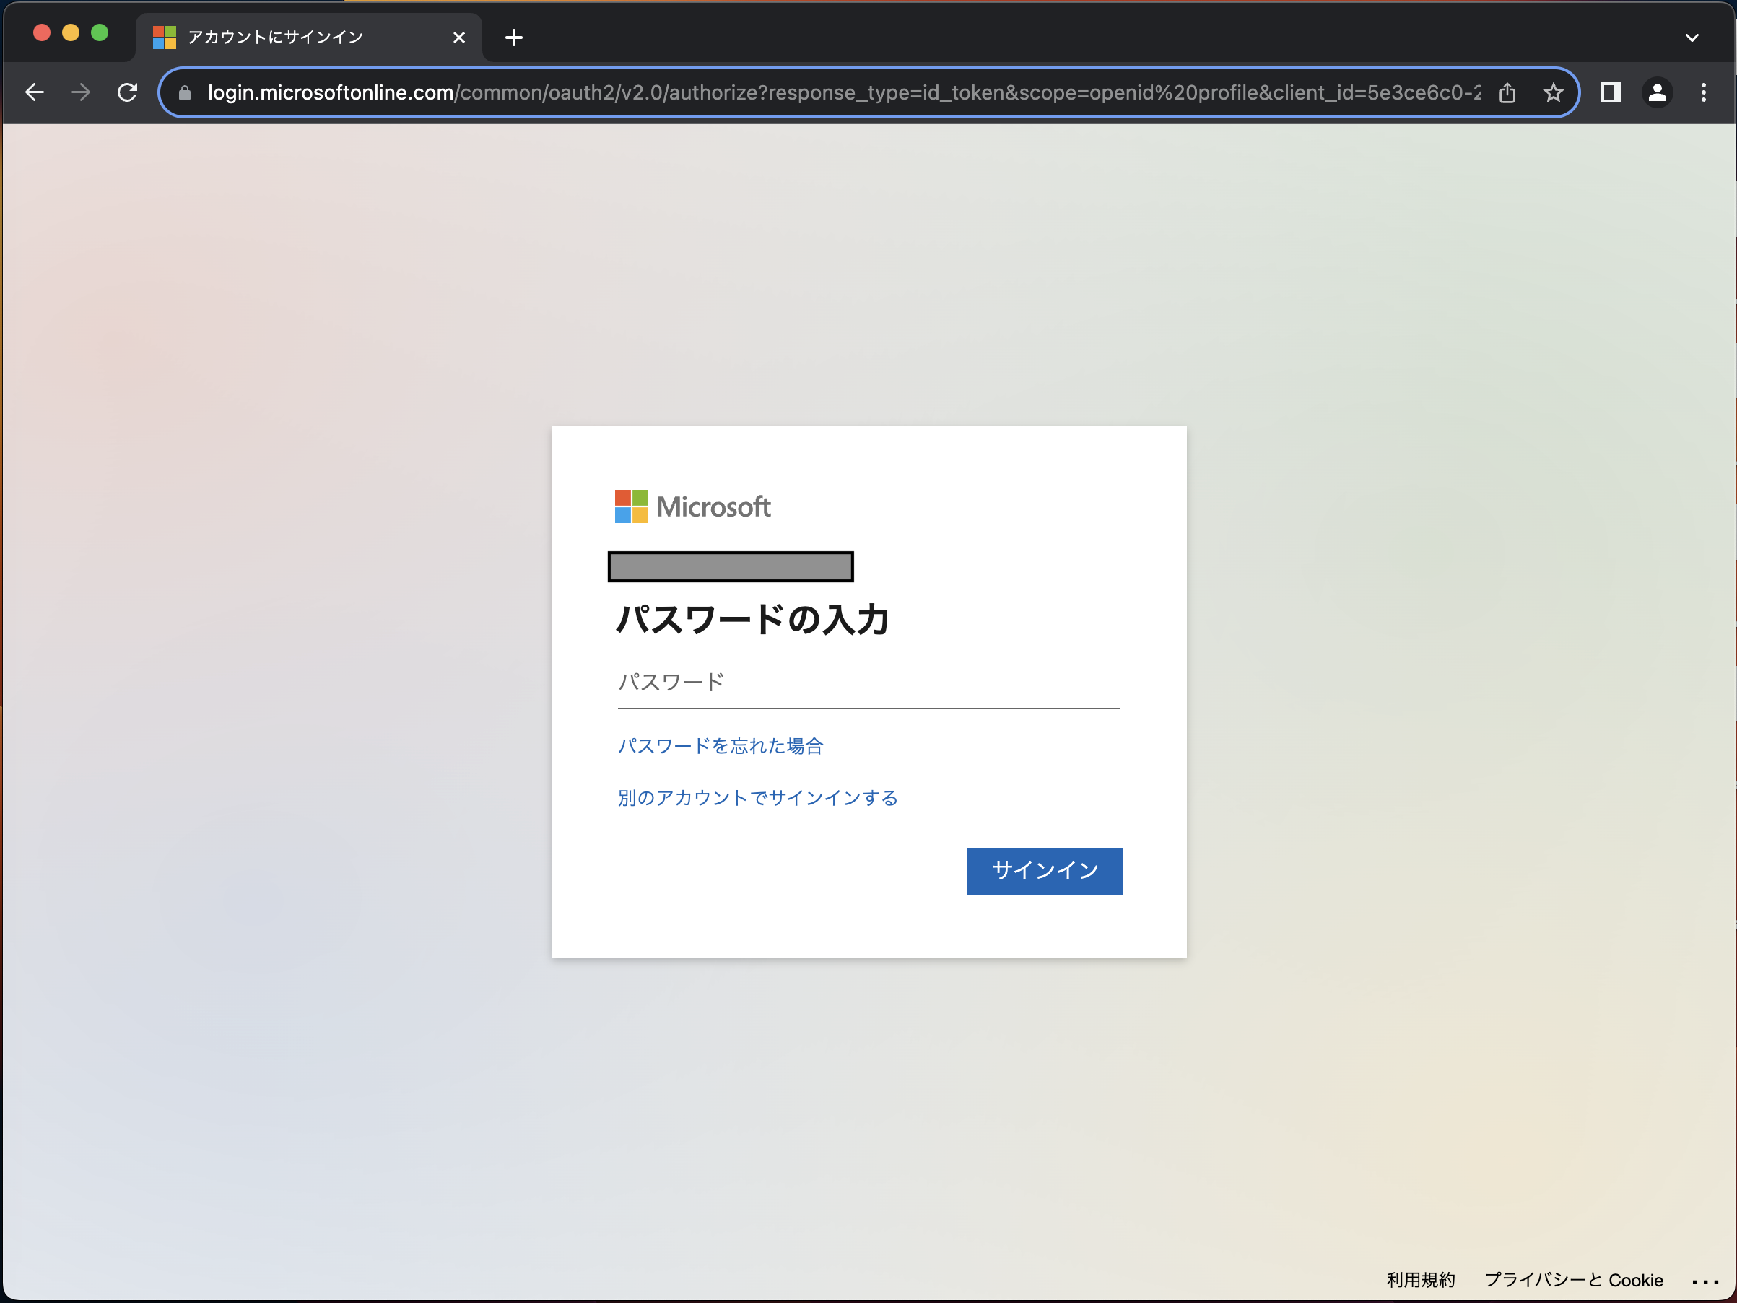1737x1303 pixels.
Task: Click the Microsoft logo in the card
Action: pyautogui.click(x=692, y=506)
